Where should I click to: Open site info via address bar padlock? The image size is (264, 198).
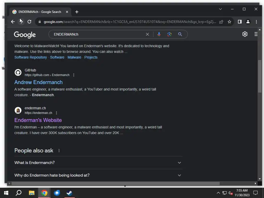(40, 22)
